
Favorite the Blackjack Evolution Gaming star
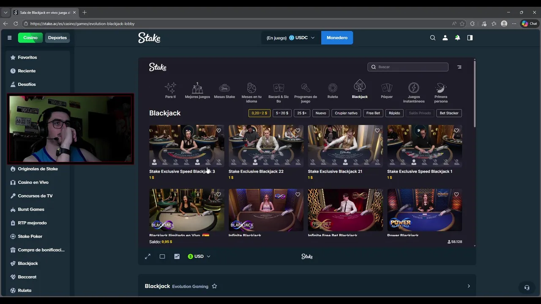(x=214, y=286)
